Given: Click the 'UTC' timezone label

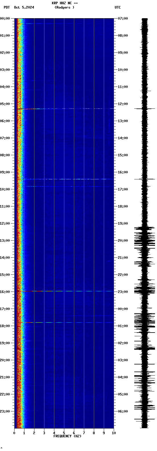Looking at the screenshot, I should point(118,7).
